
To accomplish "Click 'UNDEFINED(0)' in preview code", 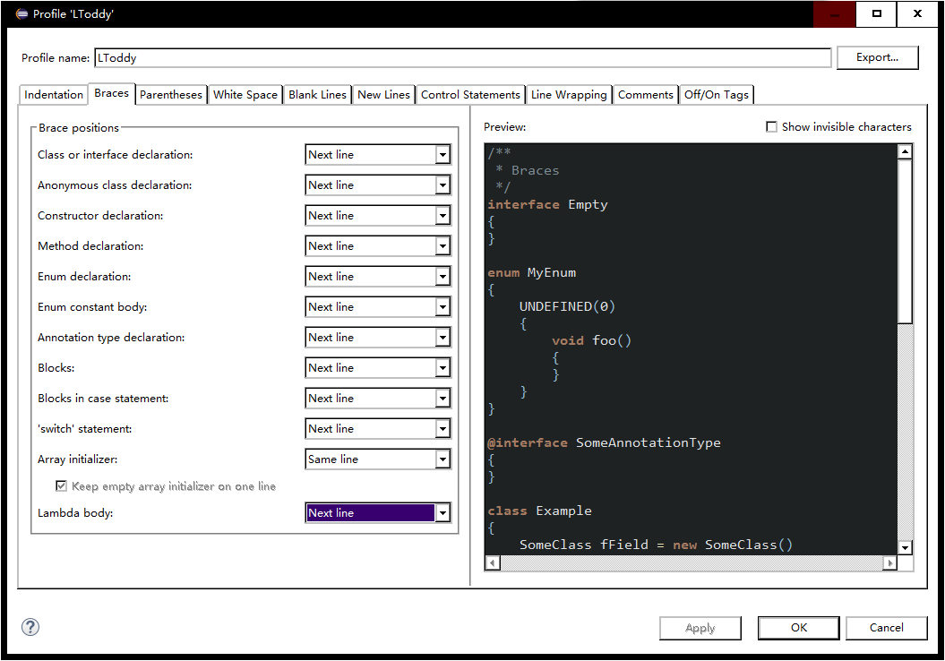I will [567, 306].
